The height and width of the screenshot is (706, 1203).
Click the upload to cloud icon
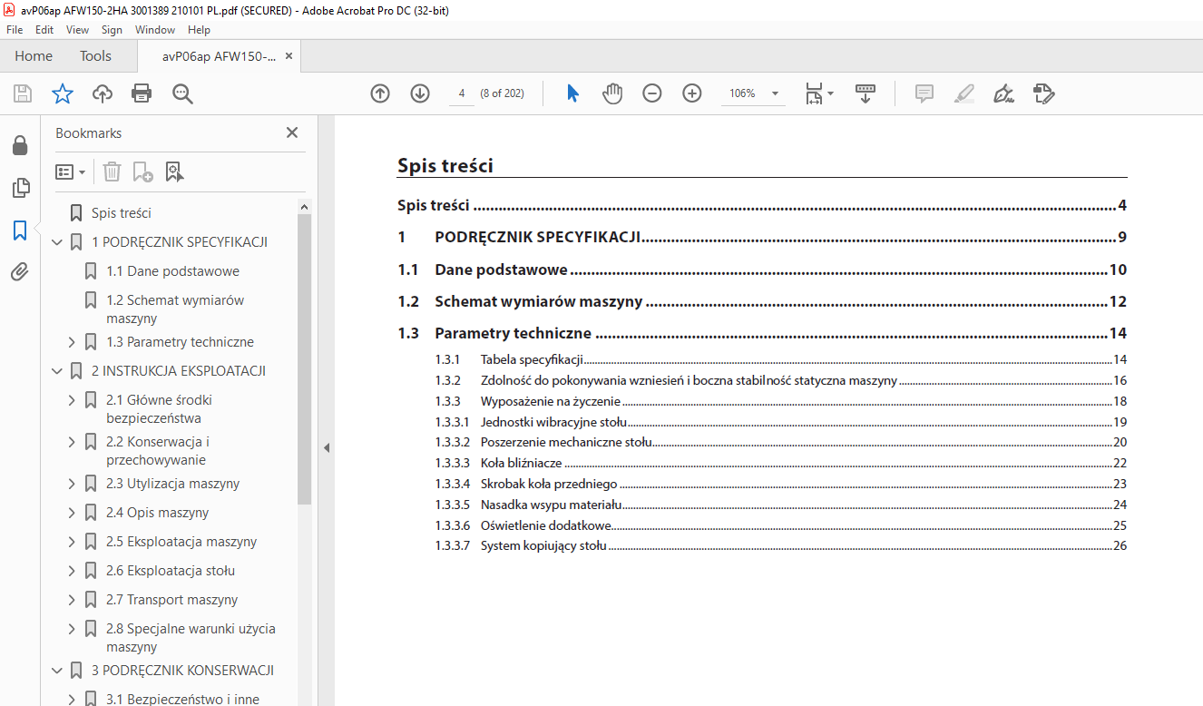coord(103,93)
